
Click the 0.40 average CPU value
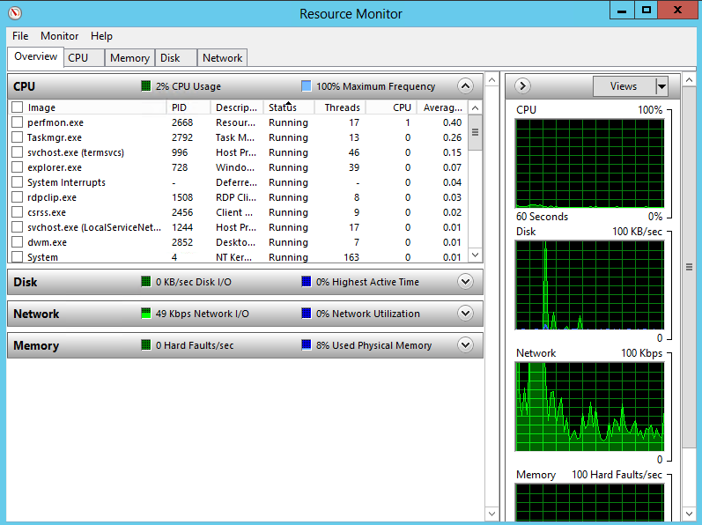452,122
